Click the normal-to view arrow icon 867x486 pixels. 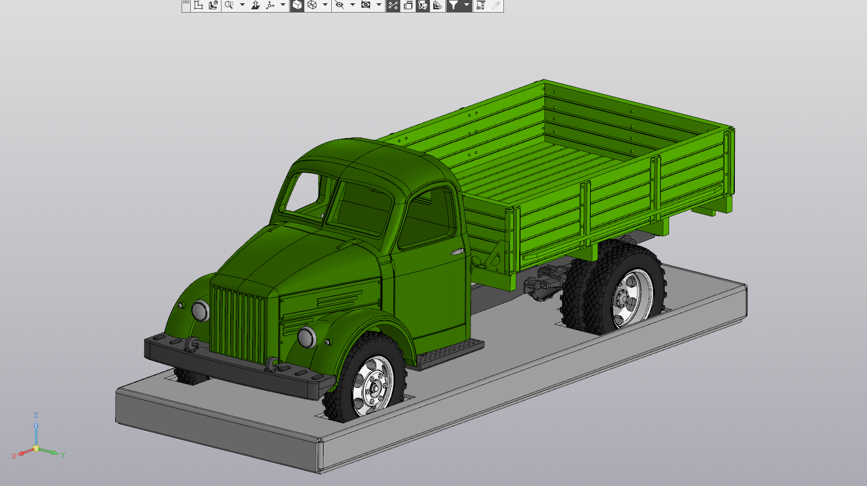256,5
